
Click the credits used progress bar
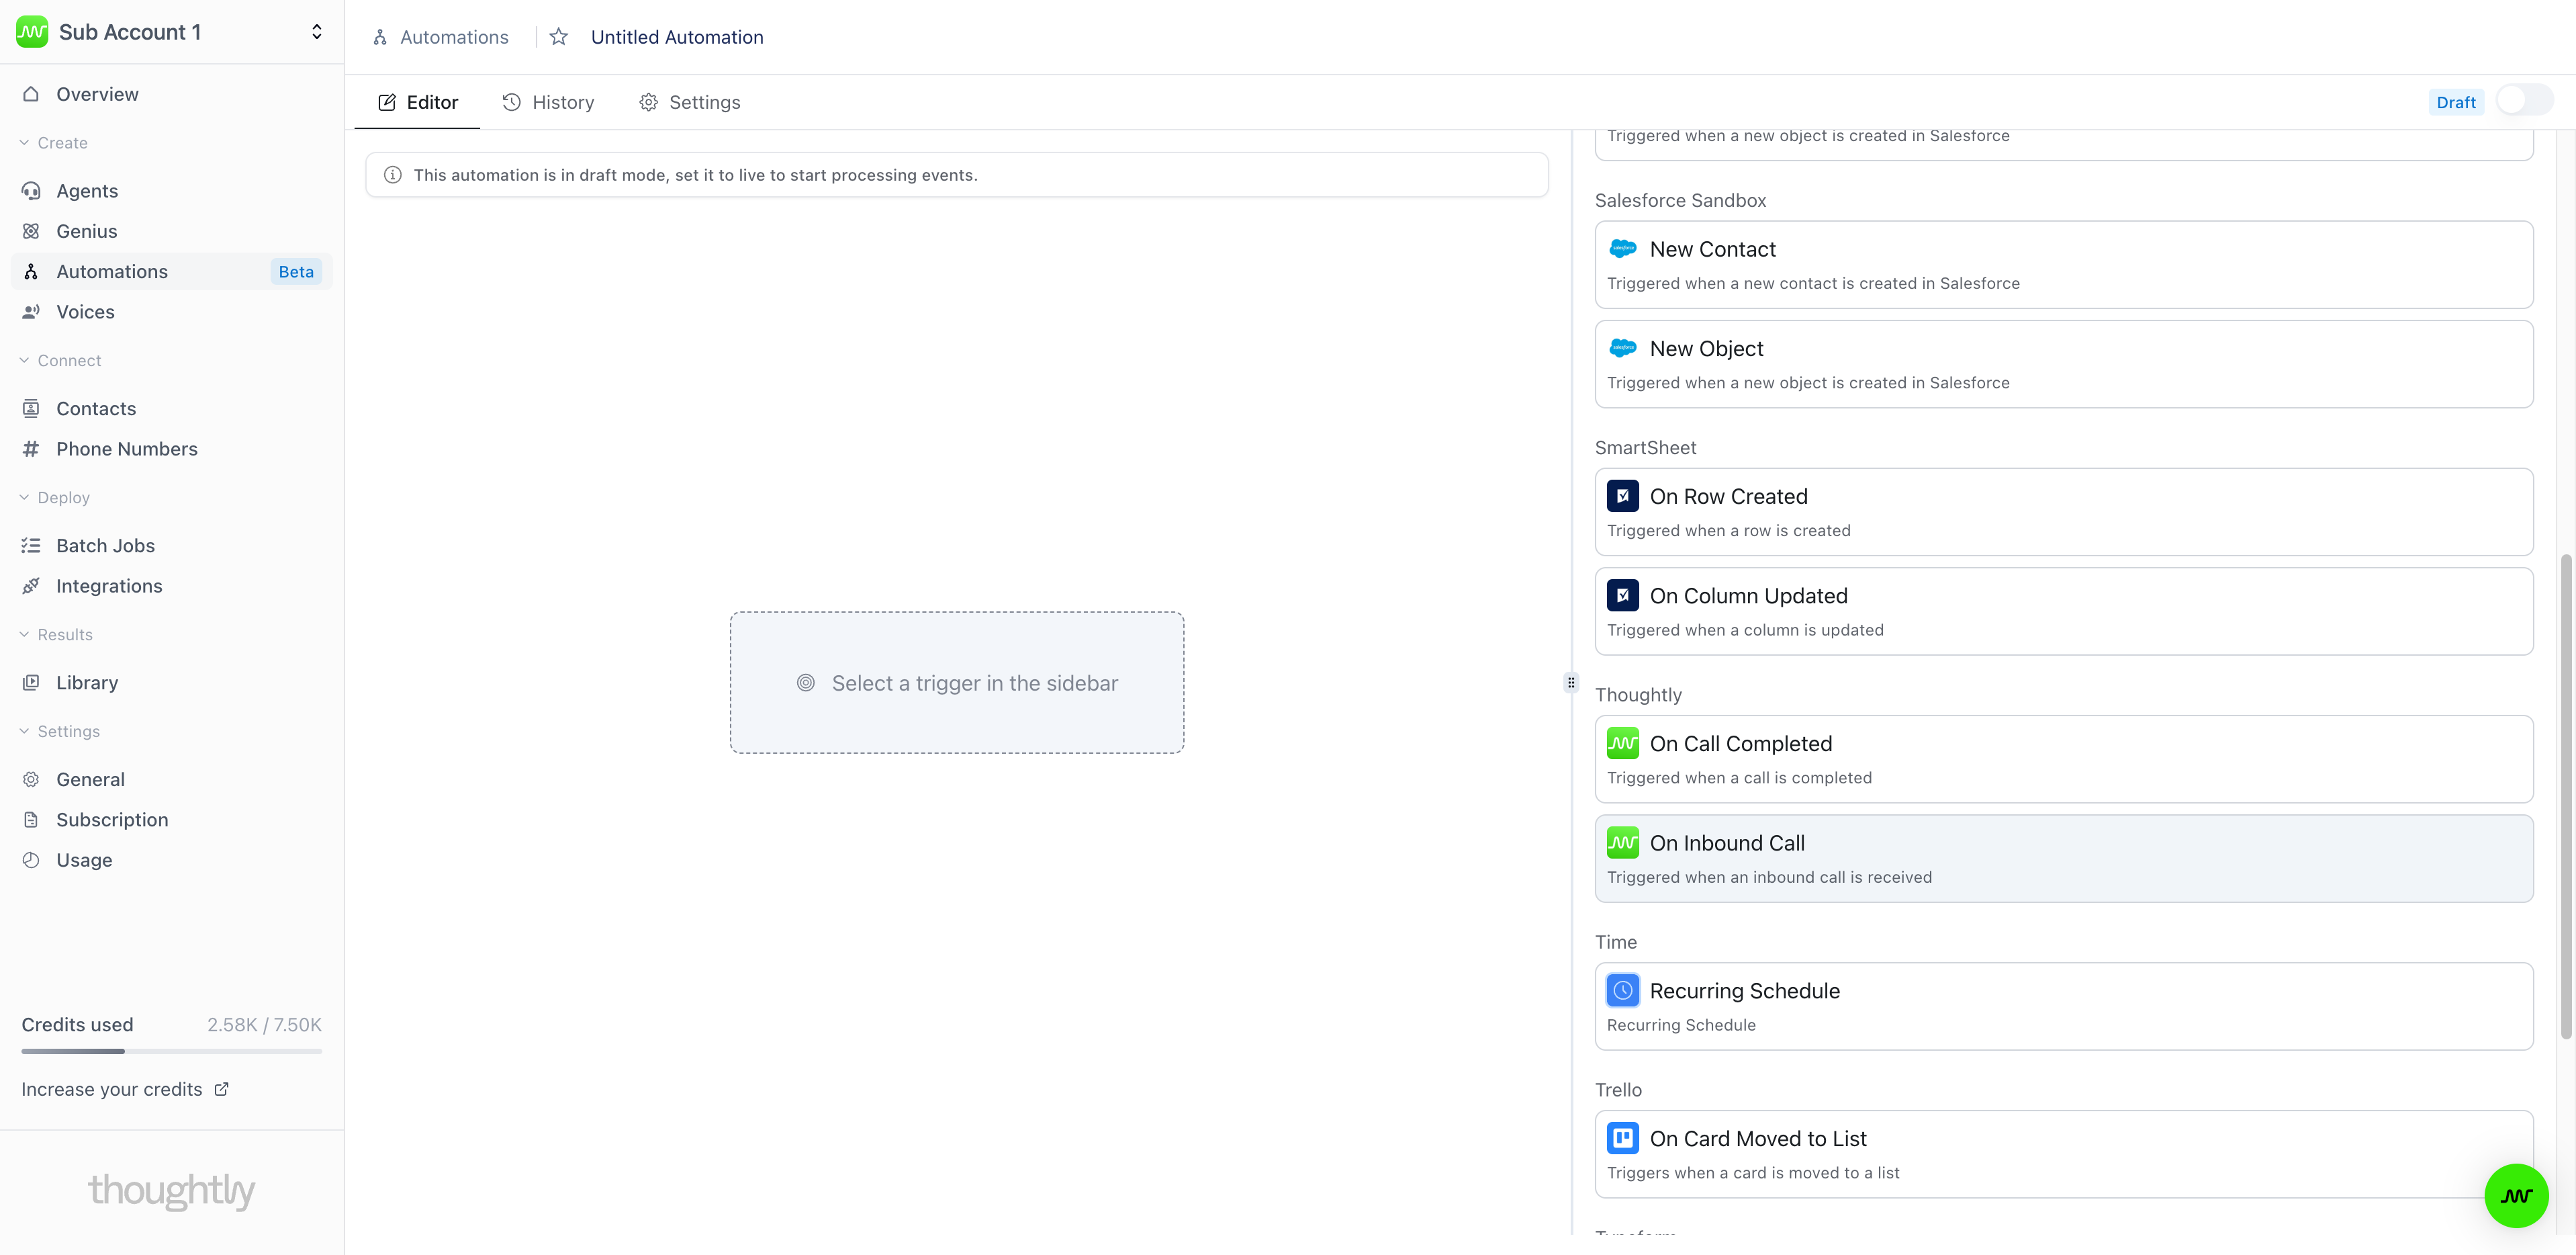tap(172, 1051)
